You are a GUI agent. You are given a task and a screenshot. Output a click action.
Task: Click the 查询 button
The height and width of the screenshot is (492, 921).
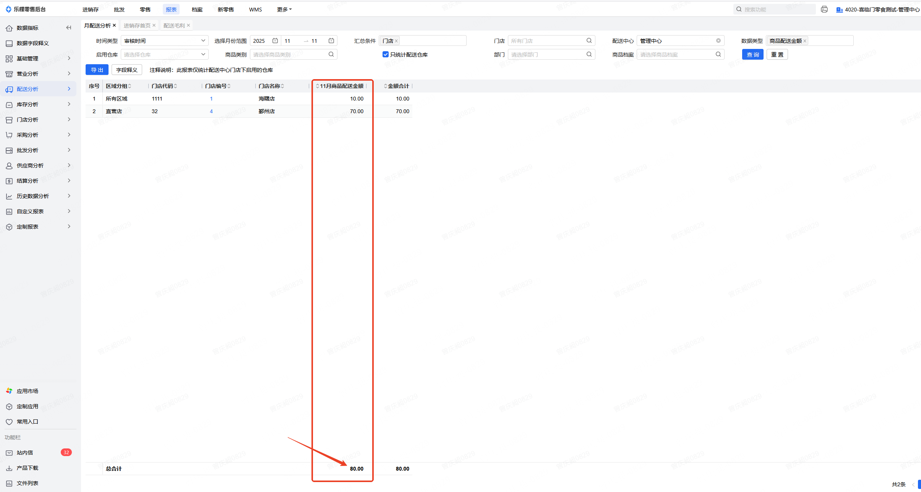(752, 54)
